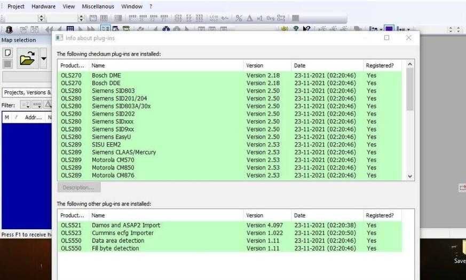Select the Siemens EasyU row
Viewport: 466px width, 280px height.
pos(230,137)
